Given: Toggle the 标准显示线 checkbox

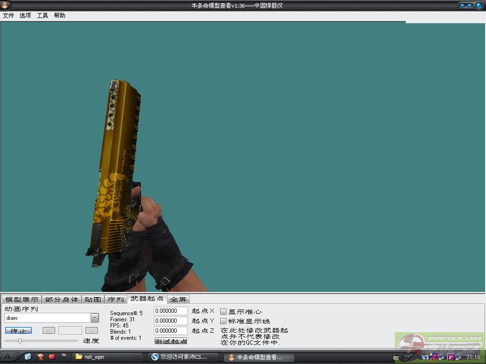Looking at the screenshot, I should click(224, 321).
